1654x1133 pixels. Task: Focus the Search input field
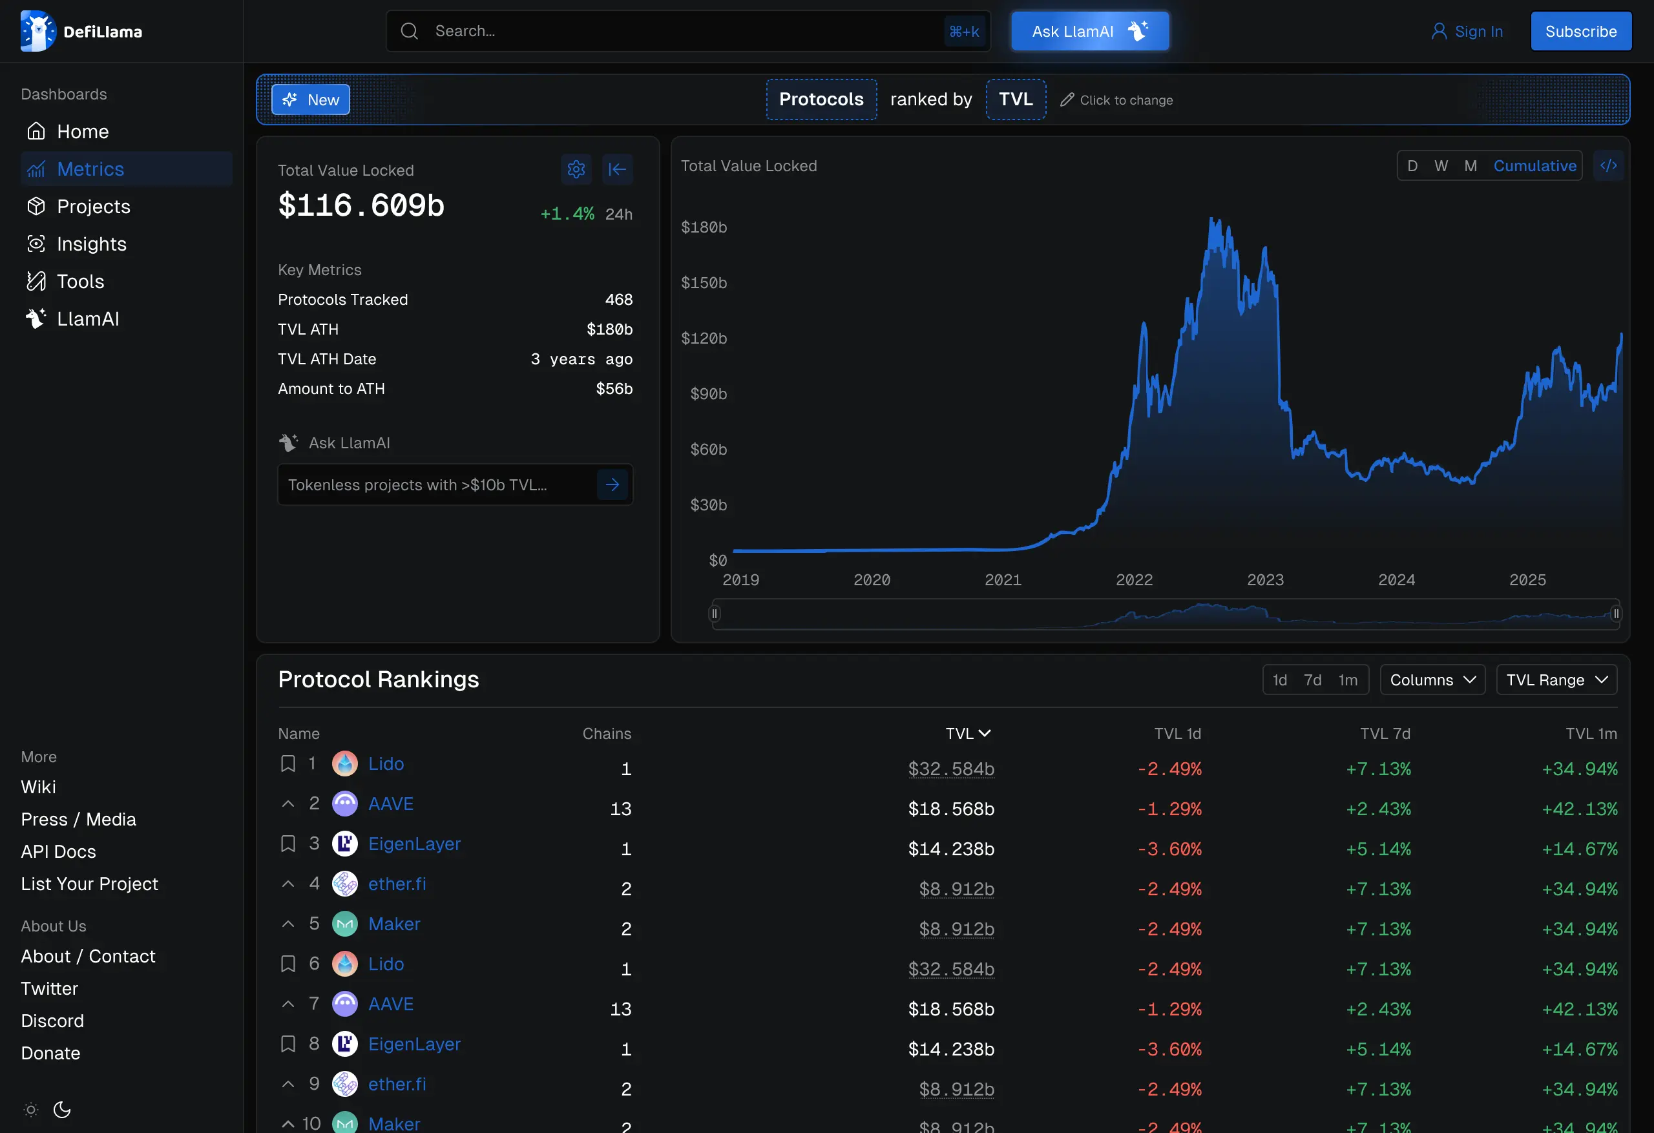click(x=687, y=31)
